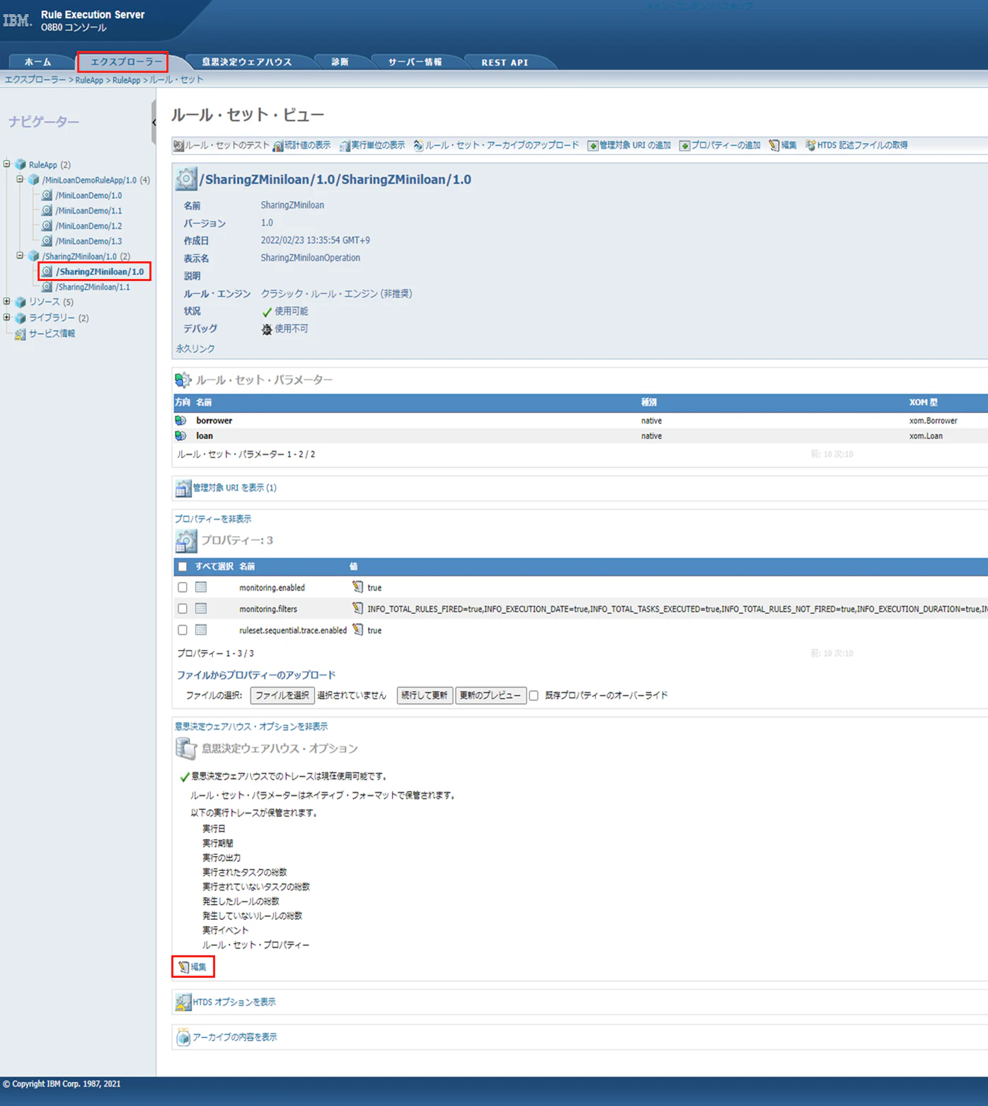Enable 既存プロパティーのオーバーライド checkbox
Screen dimensions: 988x1106
(x=534, y=696)
